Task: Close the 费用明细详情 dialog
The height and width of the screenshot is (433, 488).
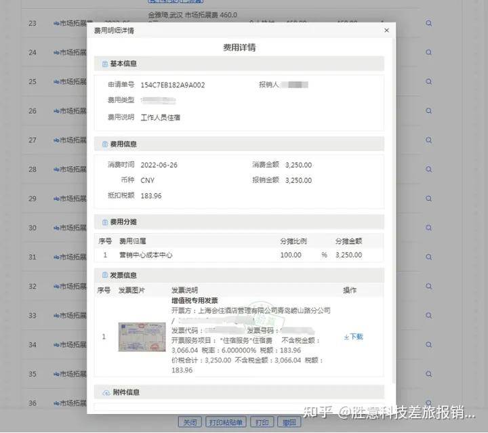Action: tap(386, 30)
